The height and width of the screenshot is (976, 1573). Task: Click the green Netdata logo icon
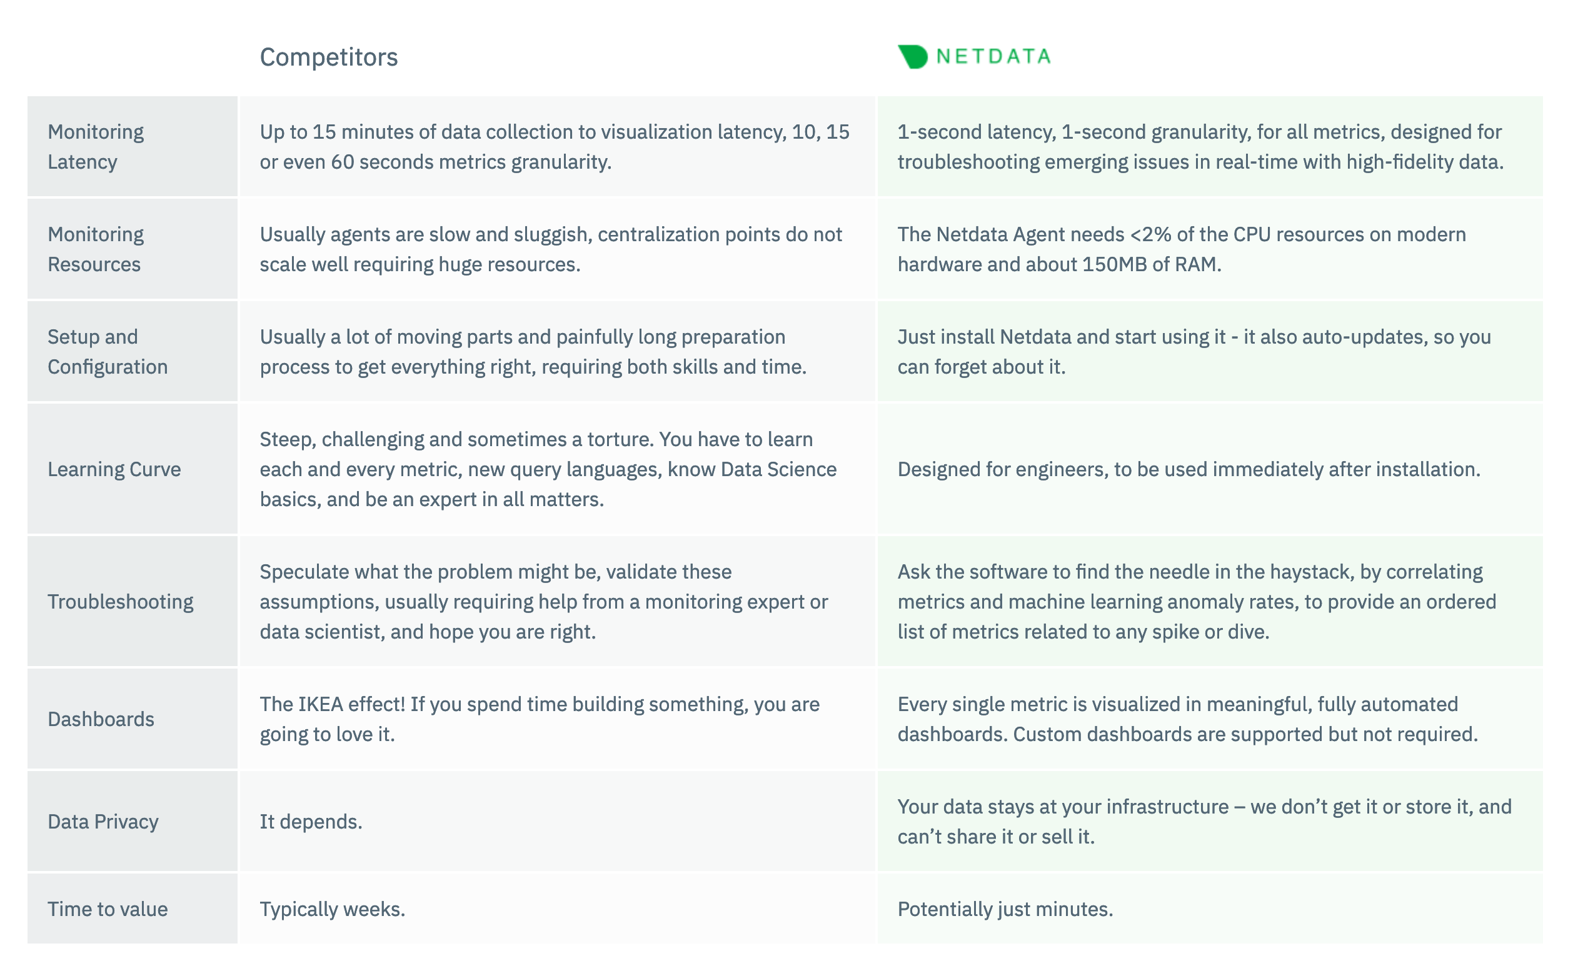912,57
